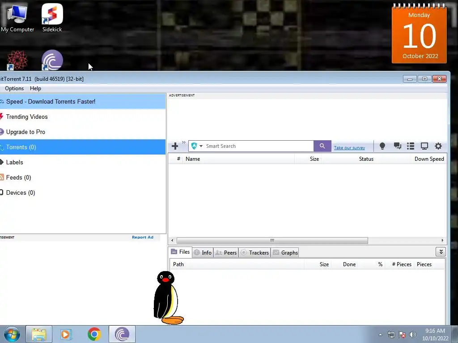Viewport: 458px width, 343px height.
Task: Open the chat bubbles icon
Action: 397,146
